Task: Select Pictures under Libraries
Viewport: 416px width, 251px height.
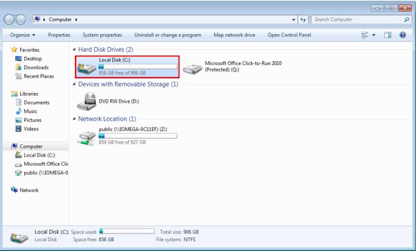Action: [x=33, y=120]
